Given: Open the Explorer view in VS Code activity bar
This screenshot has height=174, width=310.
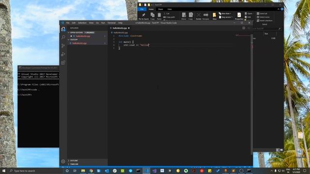Looking at the screenshot, I should (x=63, y=29).
